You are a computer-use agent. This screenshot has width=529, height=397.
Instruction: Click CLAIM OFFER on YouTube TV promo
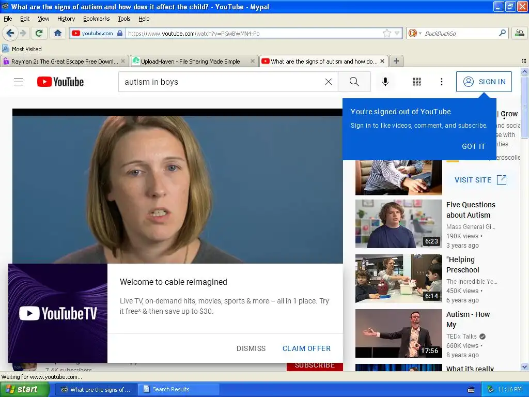point(306,348)
